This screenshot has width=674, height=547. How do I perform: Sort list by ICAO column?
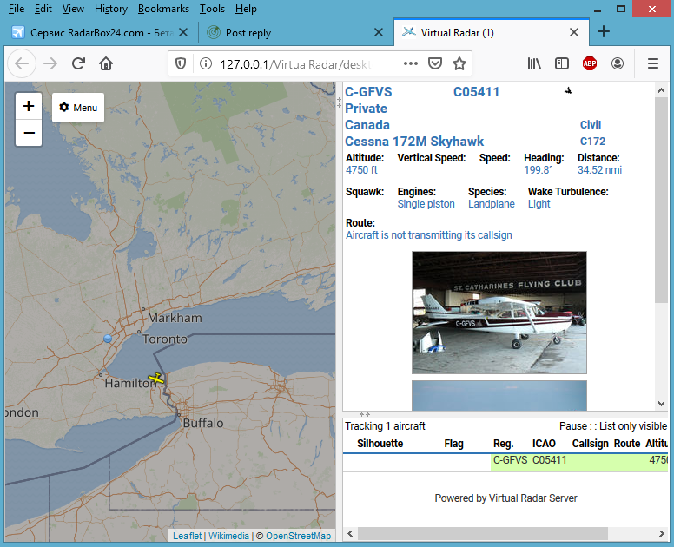(x=544, y=444)
